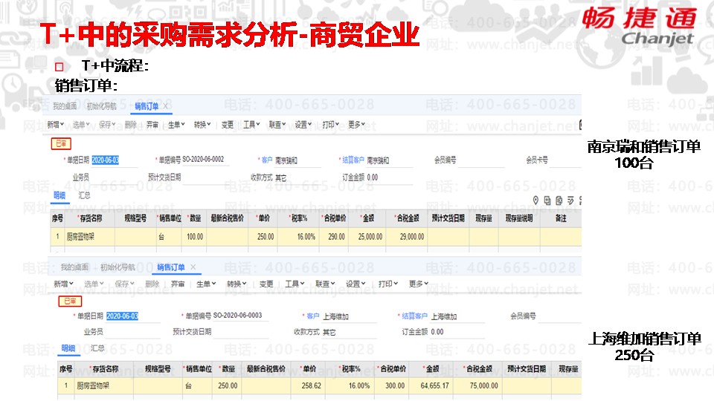The height and width of the screenshot is (401, 714).
Task: Open 明细 tab in the 上海维加 order
Action: [68, 348]
